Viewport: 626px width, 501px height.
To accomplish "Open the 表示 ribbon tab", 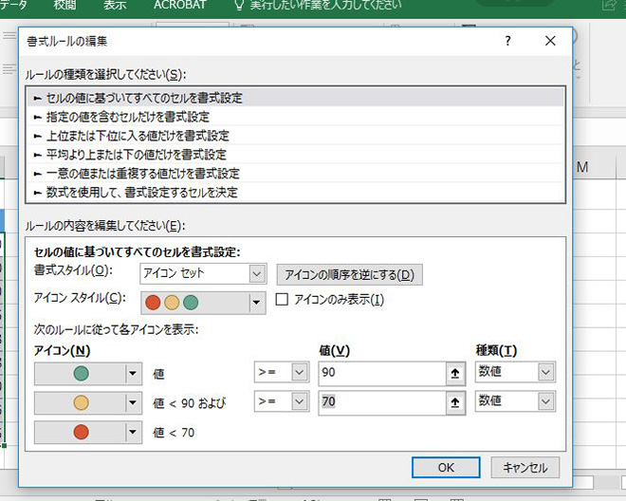I will (x=115, y=5).
